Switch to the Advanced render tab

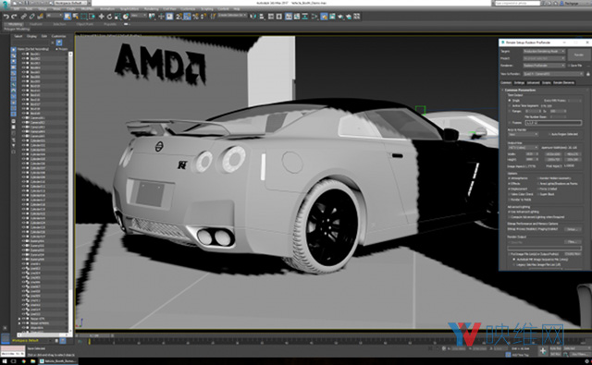coord(533,82)
